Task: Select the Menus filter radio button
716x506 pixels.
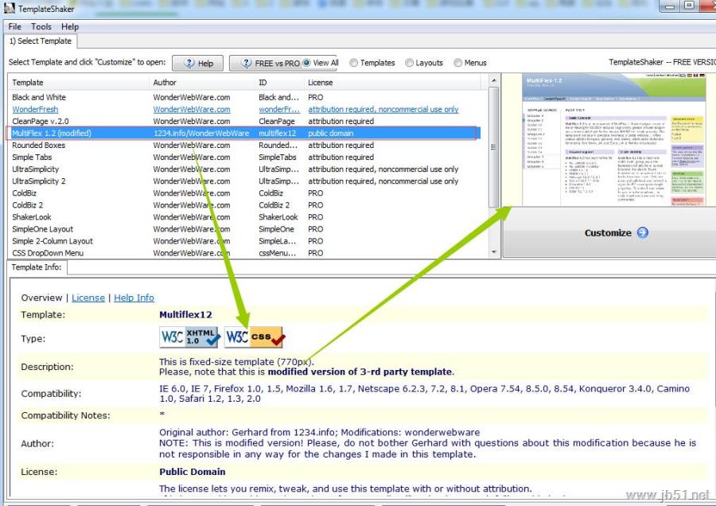Action: pyautogui.click(x=458, y=63)
